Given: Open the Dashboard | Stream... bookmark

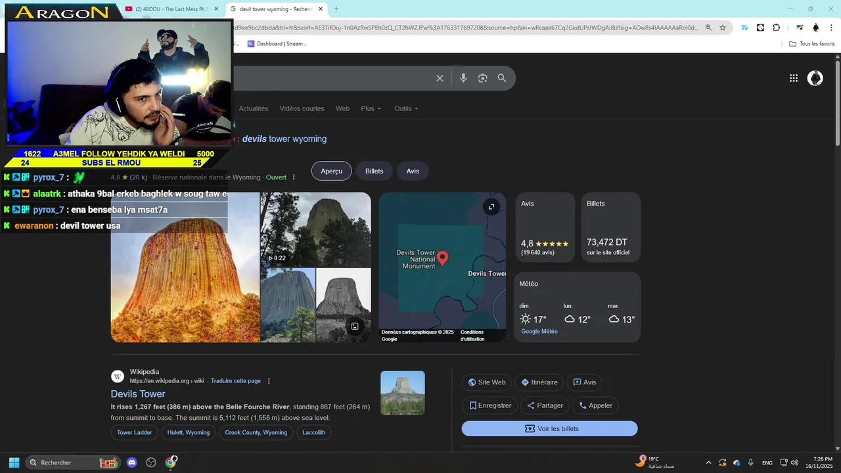Looking at the screenshot, I should point(277,44).
